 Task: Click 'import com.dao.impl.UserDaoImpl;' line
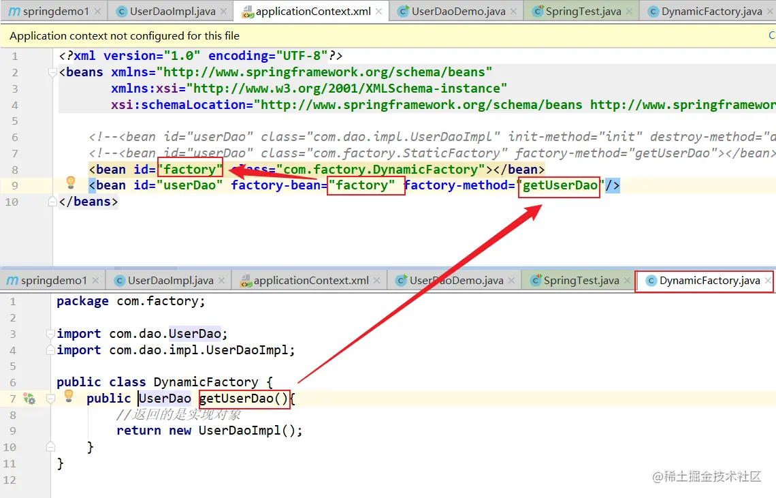(x=176, y=350)
